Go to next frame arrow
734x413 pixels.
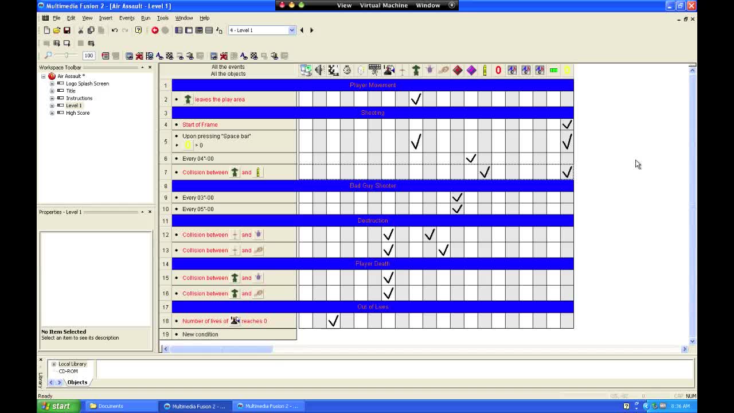(311, 30)
